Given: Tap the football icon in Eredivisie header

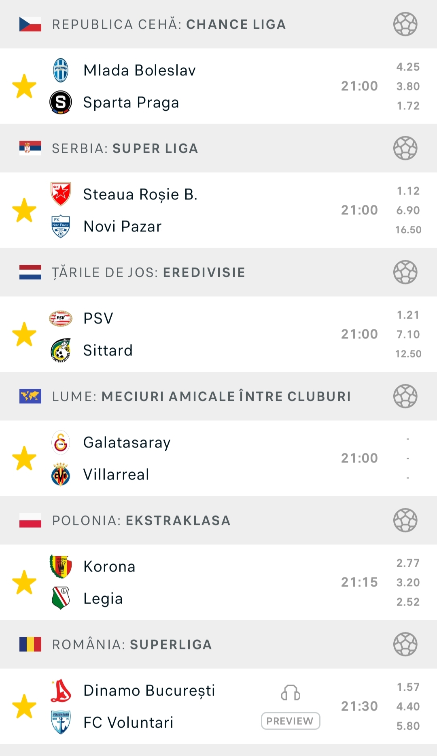Looking at the screenshot, I should 405,272.
